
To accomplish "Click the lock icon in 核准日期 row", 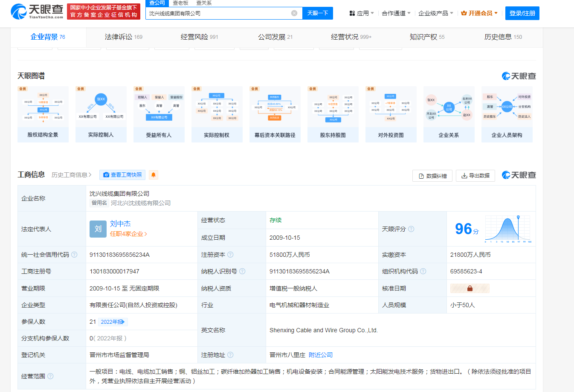I will point(470,288).
